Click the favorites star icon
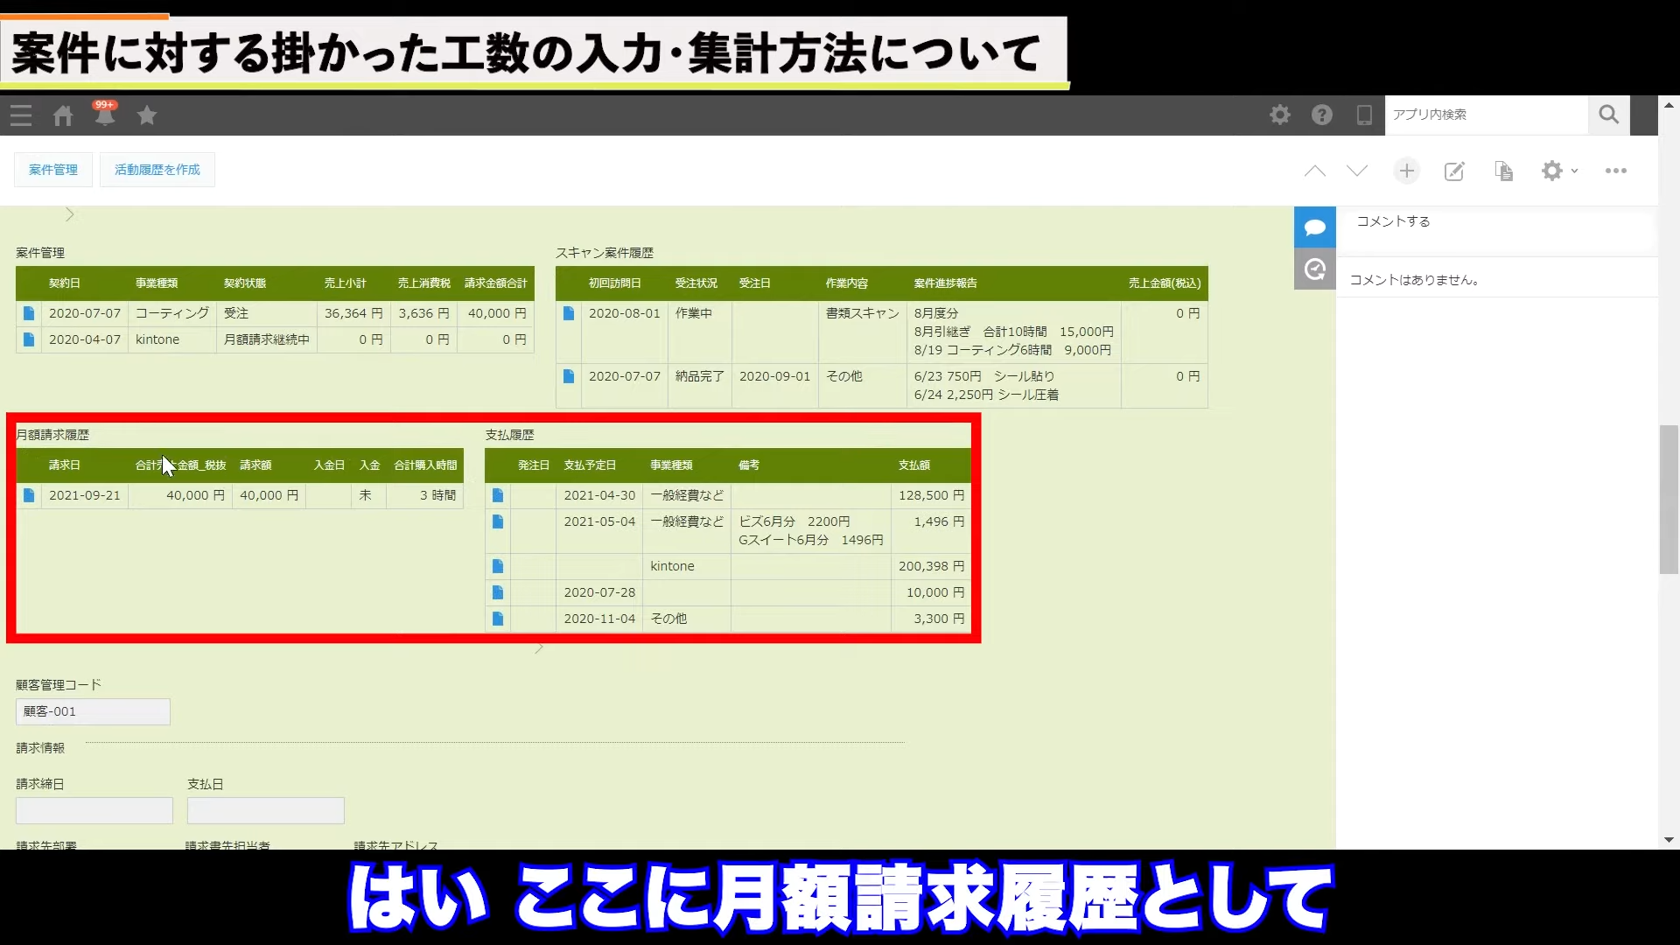The image size is (1680, 945). (147, 115)
